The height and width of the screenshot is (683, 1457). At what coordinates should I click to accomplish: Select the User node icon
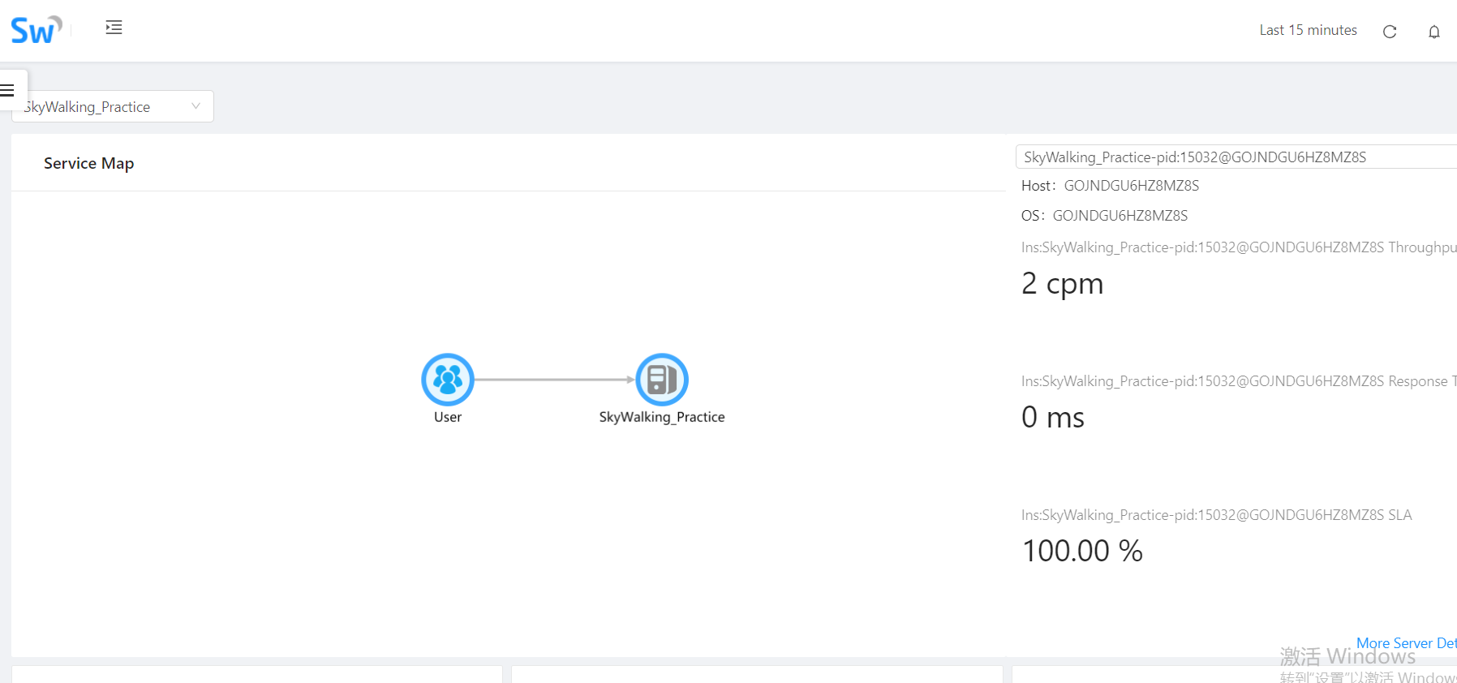(448, 379)
